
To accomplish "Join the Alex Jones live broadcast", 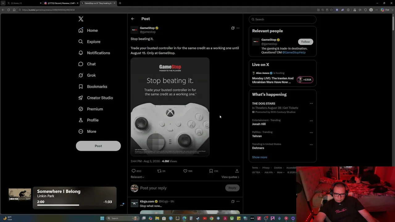I will [283, 78].
